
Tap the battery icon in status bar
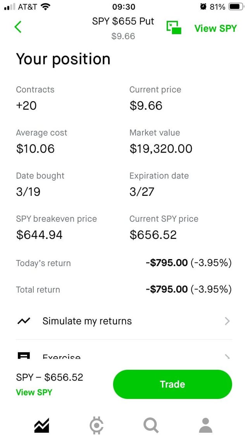click(x=235, y=7)
